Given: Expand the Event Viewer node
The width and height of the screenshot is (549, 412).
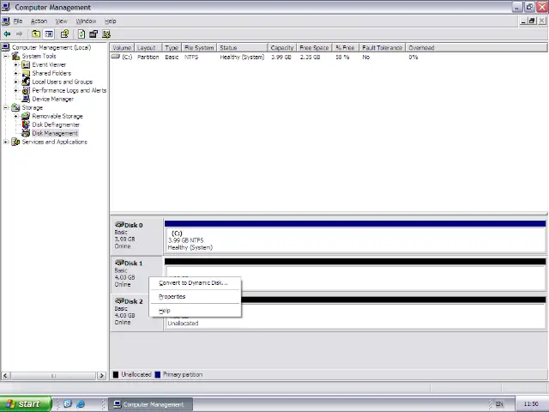Looking at the screenshot, I should [15, 64].
